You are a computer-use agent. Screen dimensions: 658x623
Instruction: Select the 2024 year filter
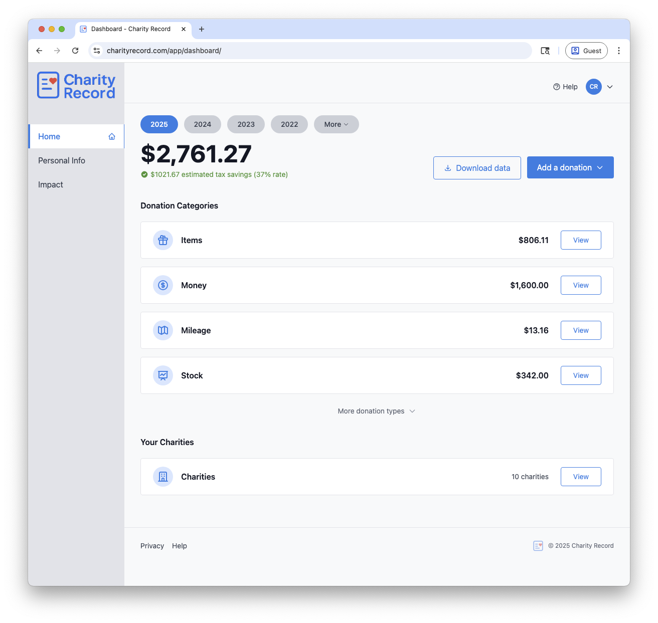click(202, 124)
